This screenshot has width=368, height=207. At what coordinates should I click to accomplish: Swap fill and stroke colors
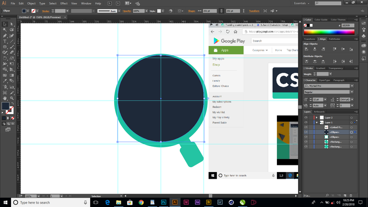point(12,103)
